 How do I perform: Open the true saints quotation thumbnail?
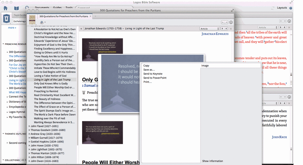[102, 133]
